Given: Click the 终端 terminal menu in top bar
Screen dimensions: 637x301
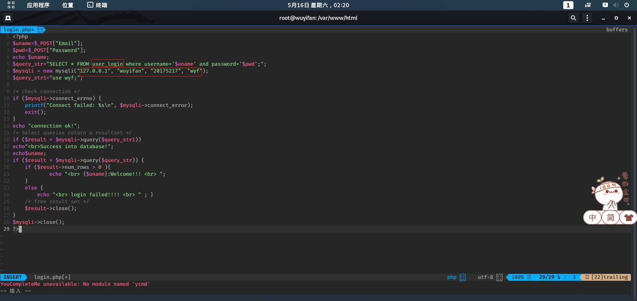Looking at the screenshot, I should (x=97, y=5).
